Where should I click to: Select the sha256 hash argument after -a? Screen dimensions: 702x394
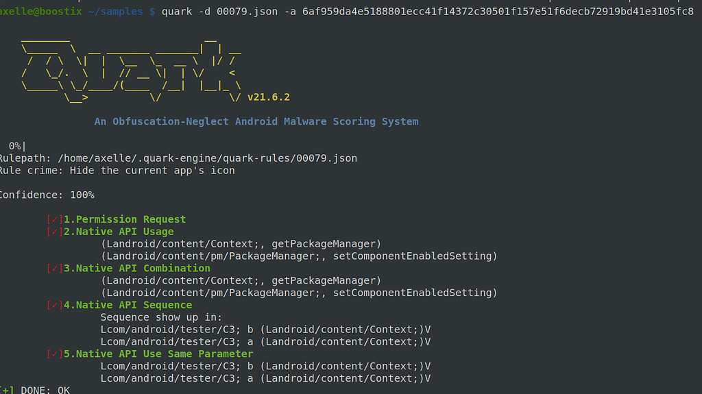[x=498, y=11]
